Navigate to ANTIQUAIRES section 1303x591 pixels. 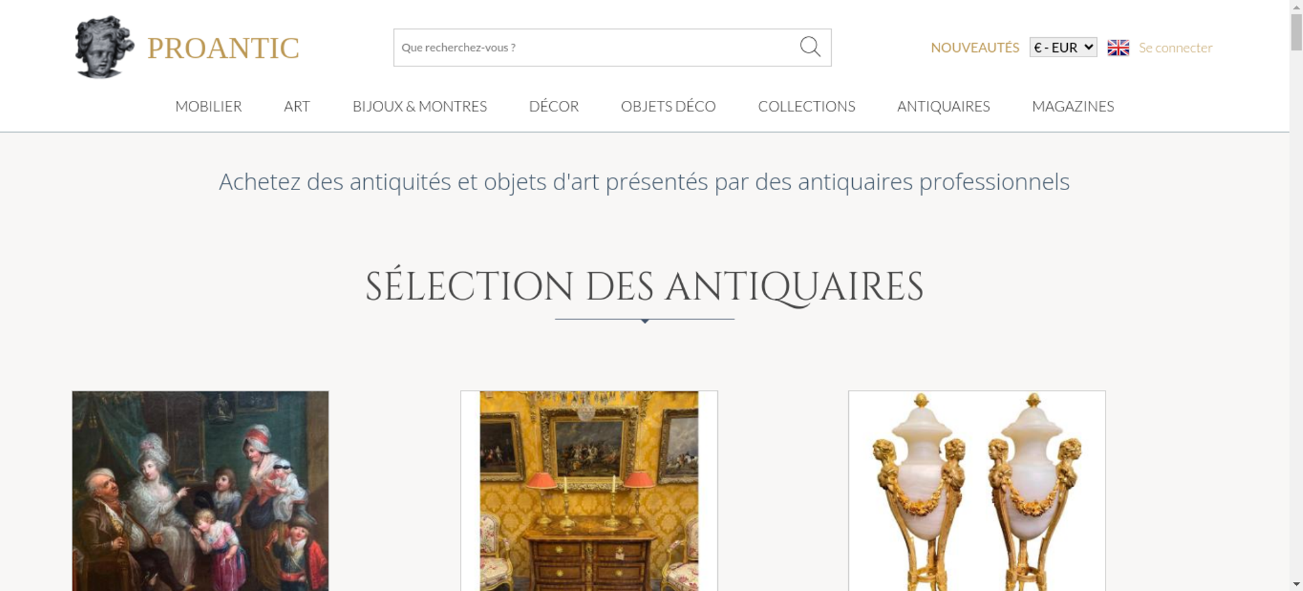pyautogui.click(x=943, y=106)
